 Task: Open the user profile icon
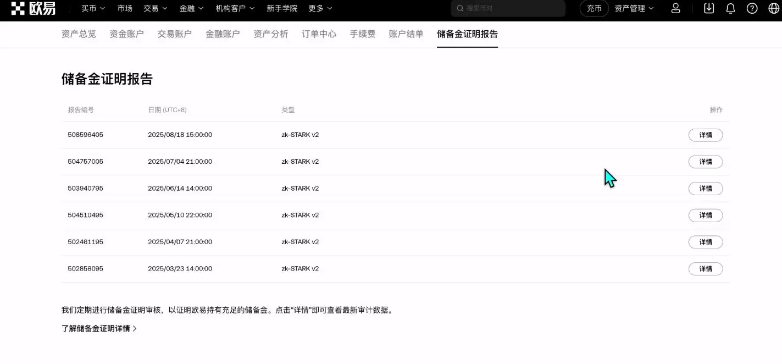pyautogui.click(x=675, y=8)
